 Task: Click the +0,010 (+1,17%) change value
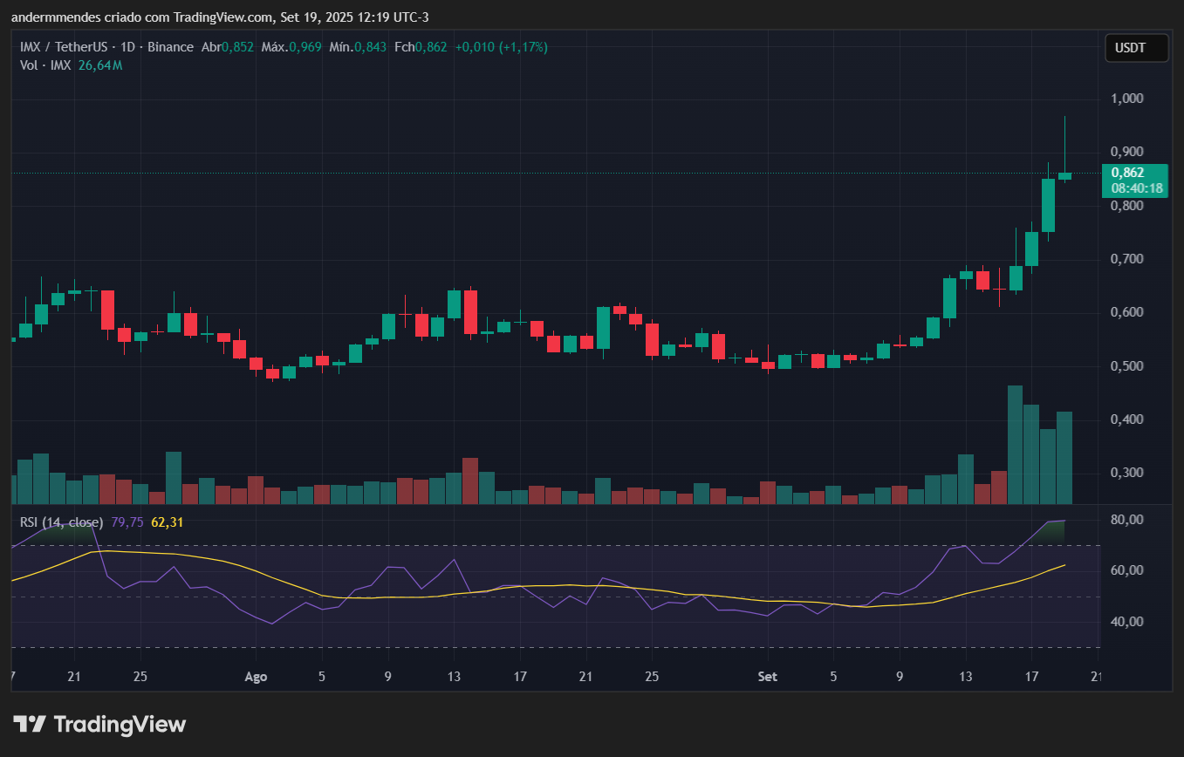(502, 47)
